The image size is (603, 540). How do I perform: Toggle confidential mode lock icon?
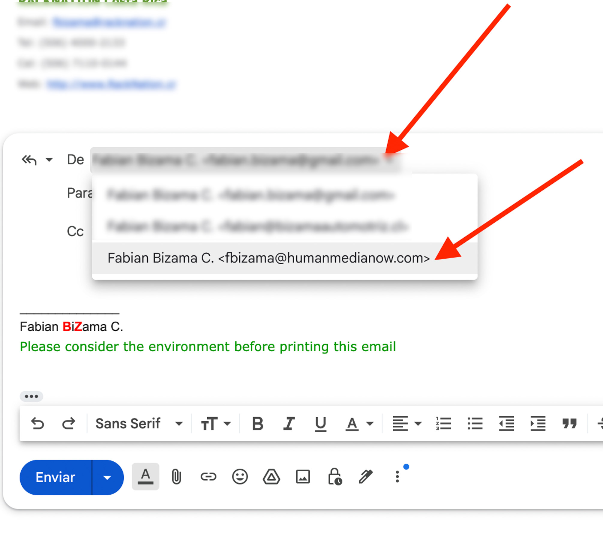click(334, 476)
